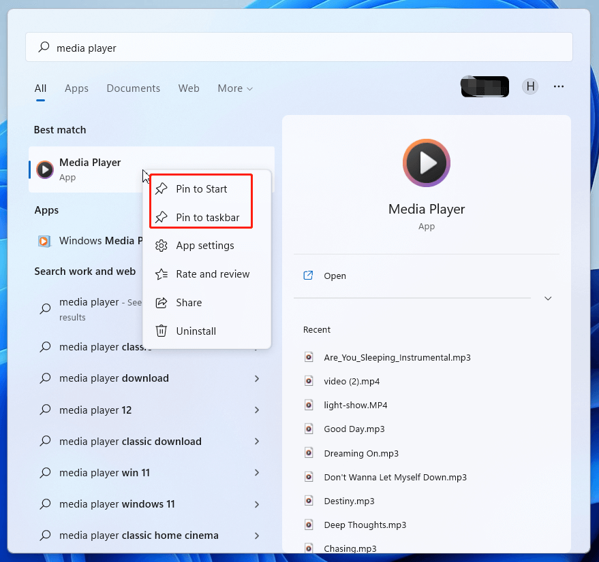Switch to the Documents tab
The width and height of the screenshot is (599, 562).
tap(134, 88)
